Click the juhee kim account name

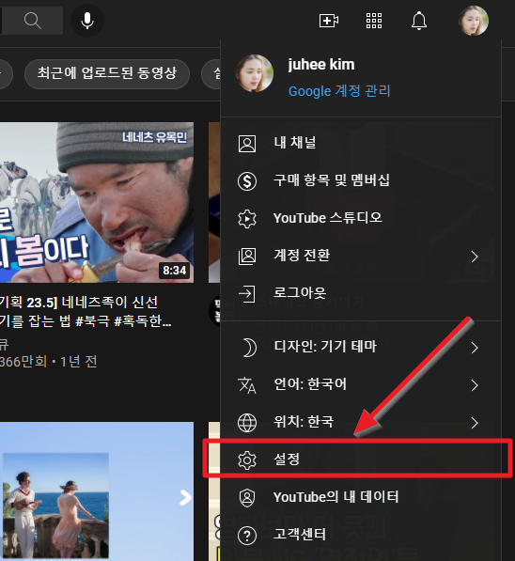coord(321,65)
